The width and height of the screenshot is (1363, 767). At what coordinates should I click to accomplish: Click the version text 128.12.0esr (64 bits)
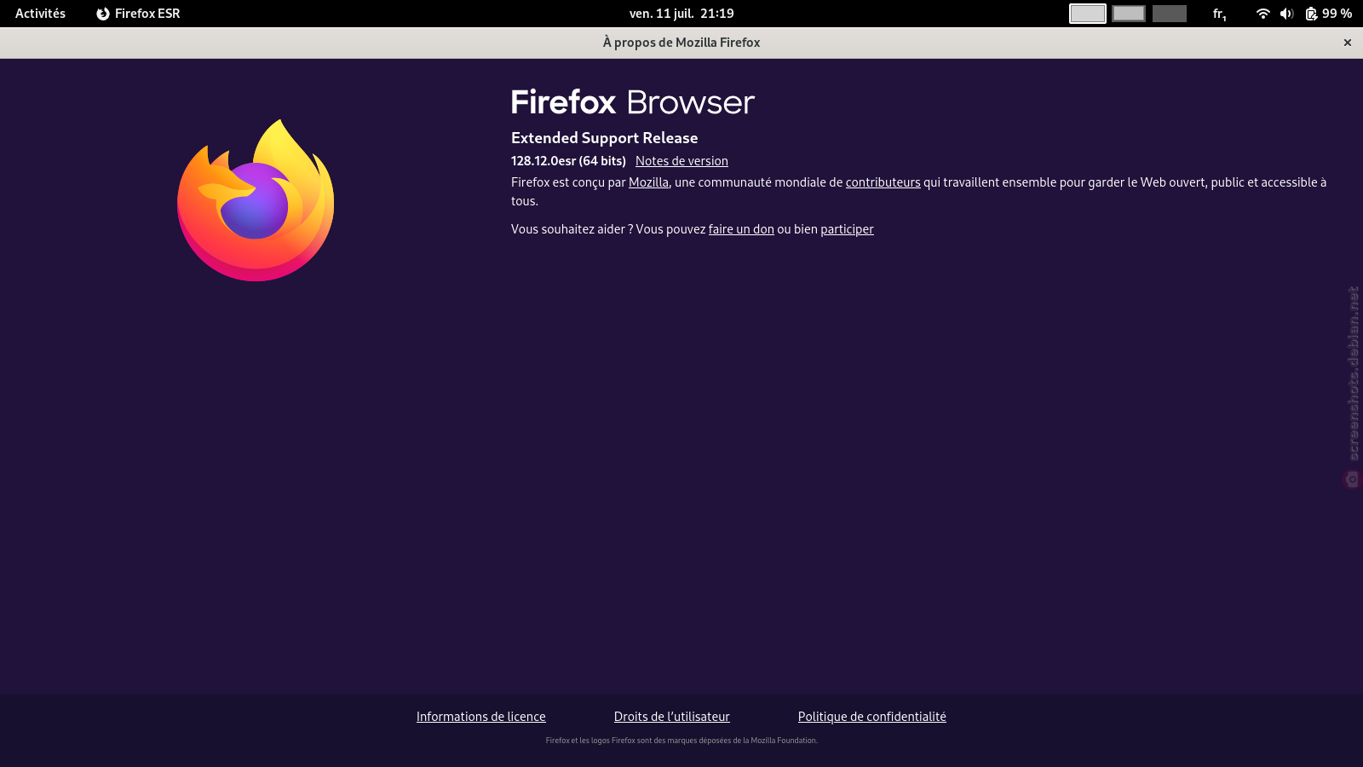(x=568, y=161)
